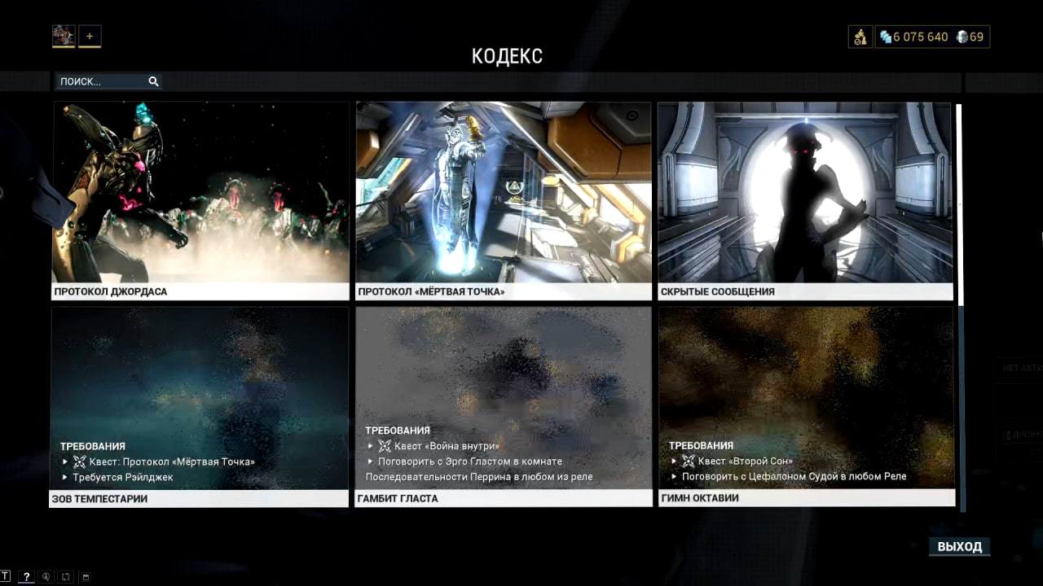The height and width of the screenshot is (586, 1043).
Task: Click the blue credits currency icon
Action: 885,37
